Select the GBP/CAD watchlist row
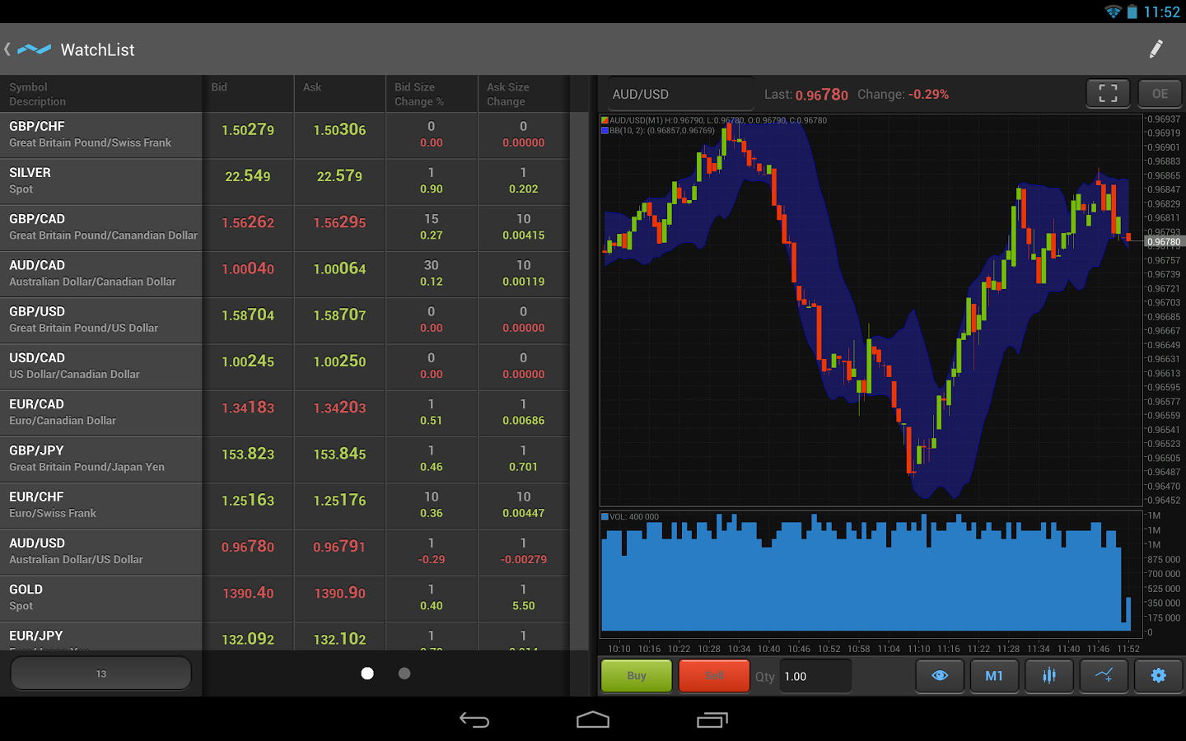Image resolution: width=1186 pixels, height=741 pixels. tap(284, 228)
